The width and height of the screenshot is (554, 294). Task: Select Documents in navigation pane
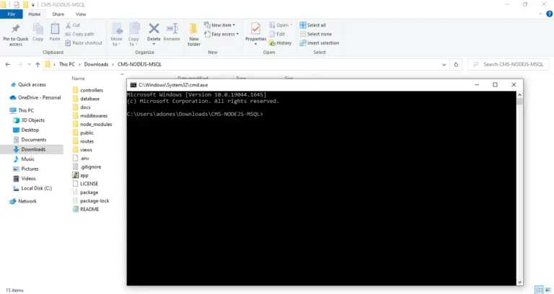[30, 139]
